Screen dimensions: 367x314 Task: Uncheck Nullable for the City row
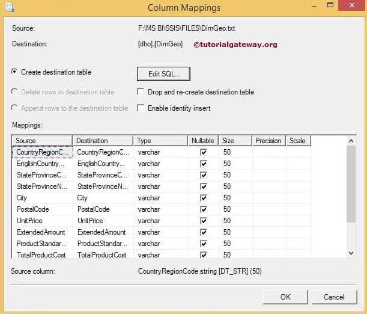pyautogui.click(x=203, y=198)
